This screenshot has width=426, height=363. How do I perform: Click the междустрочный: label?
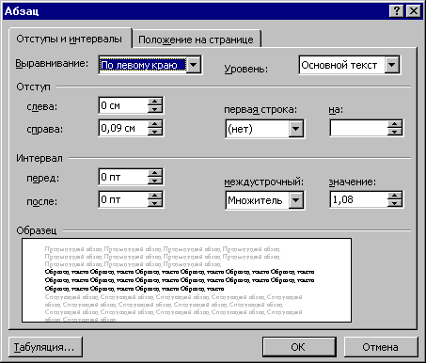(264, 182)
